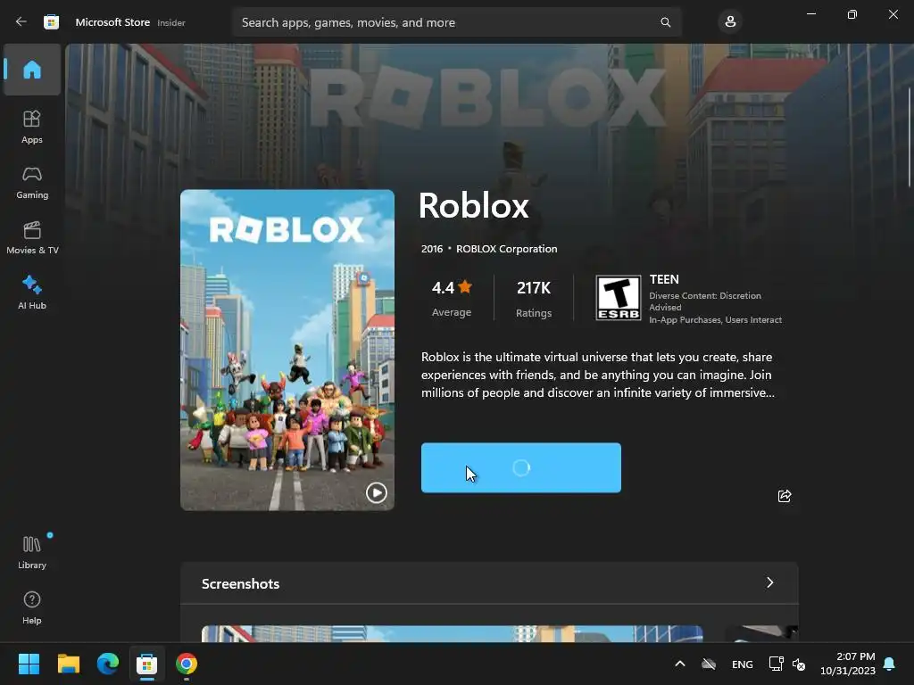Open the Gaming section
The height and width of the screenshot is (685, 914).
(32, 182)
